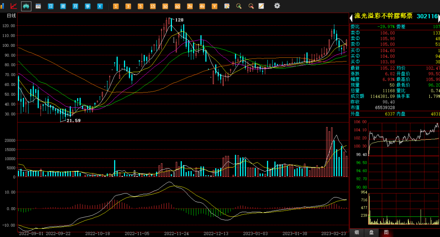Click the settings gear icon
The height and width of the screenshot is (237, 440).
pyautogui.click(x=277, y=6)
